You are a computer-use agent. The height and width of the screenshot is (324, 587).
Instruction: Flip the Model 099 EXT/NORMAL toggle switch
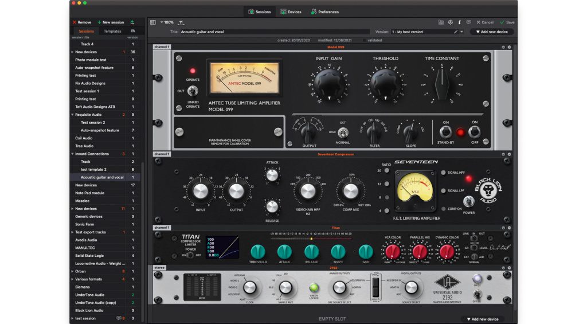point(342,132)
